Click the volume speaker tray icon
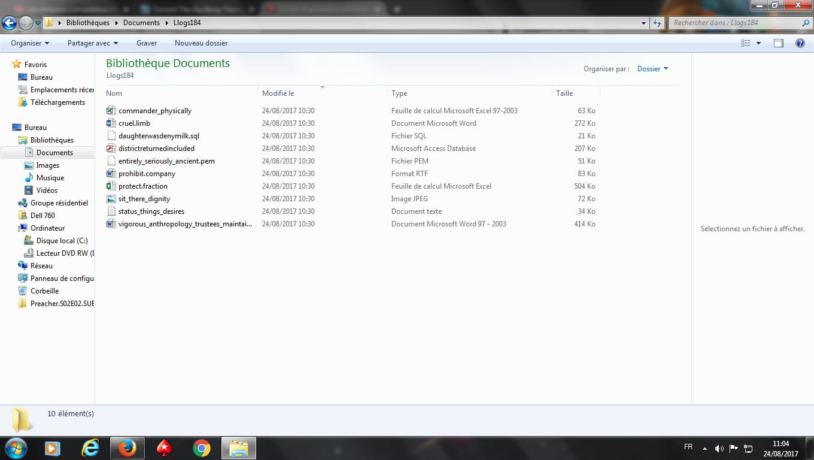Screen dimensions: 814x460 [x=719, y=448]
